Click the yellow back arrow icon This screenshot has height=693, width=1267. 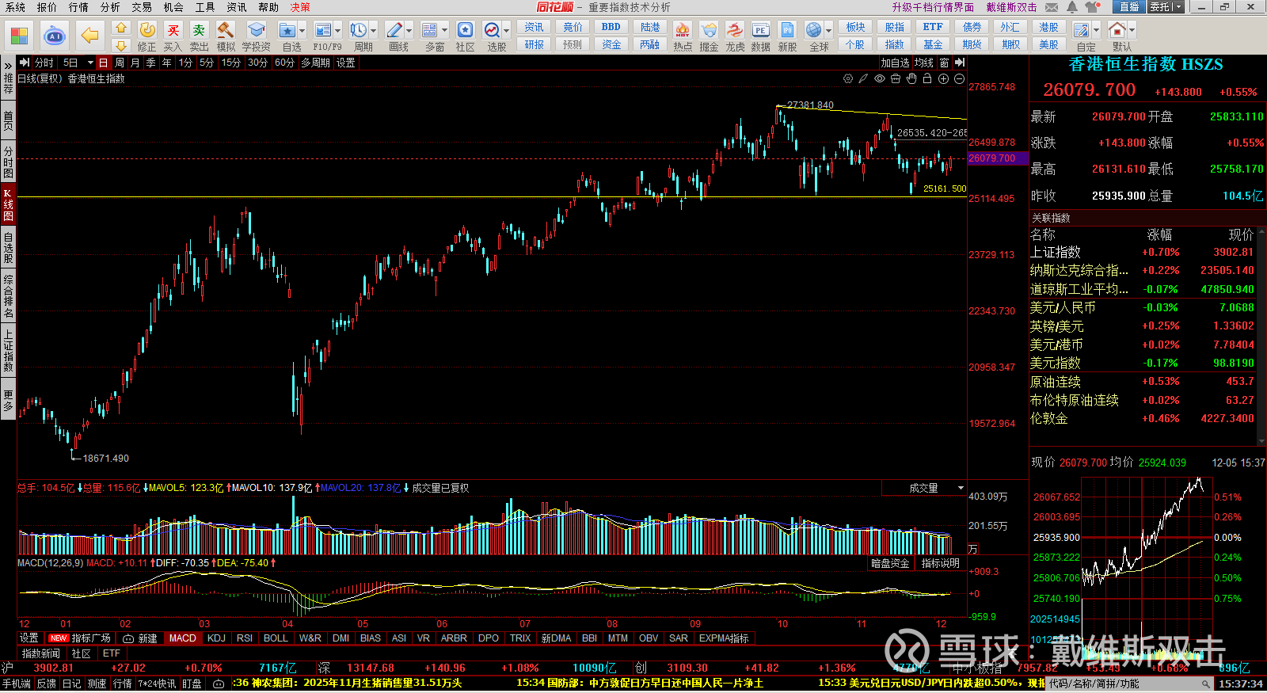(x=90, y=36)
